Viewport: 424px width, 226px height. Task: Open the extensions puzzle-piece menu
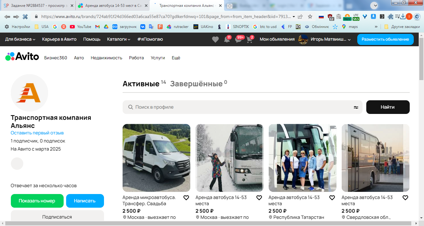point(390,16)
